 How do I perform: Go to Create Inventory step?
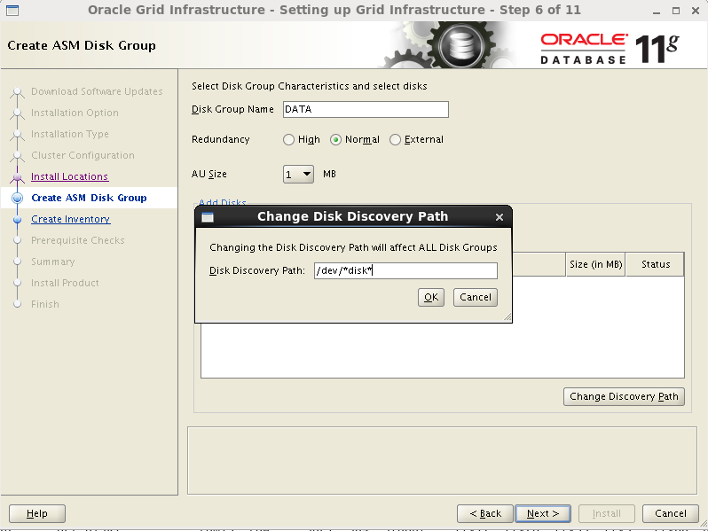[71, 219]
